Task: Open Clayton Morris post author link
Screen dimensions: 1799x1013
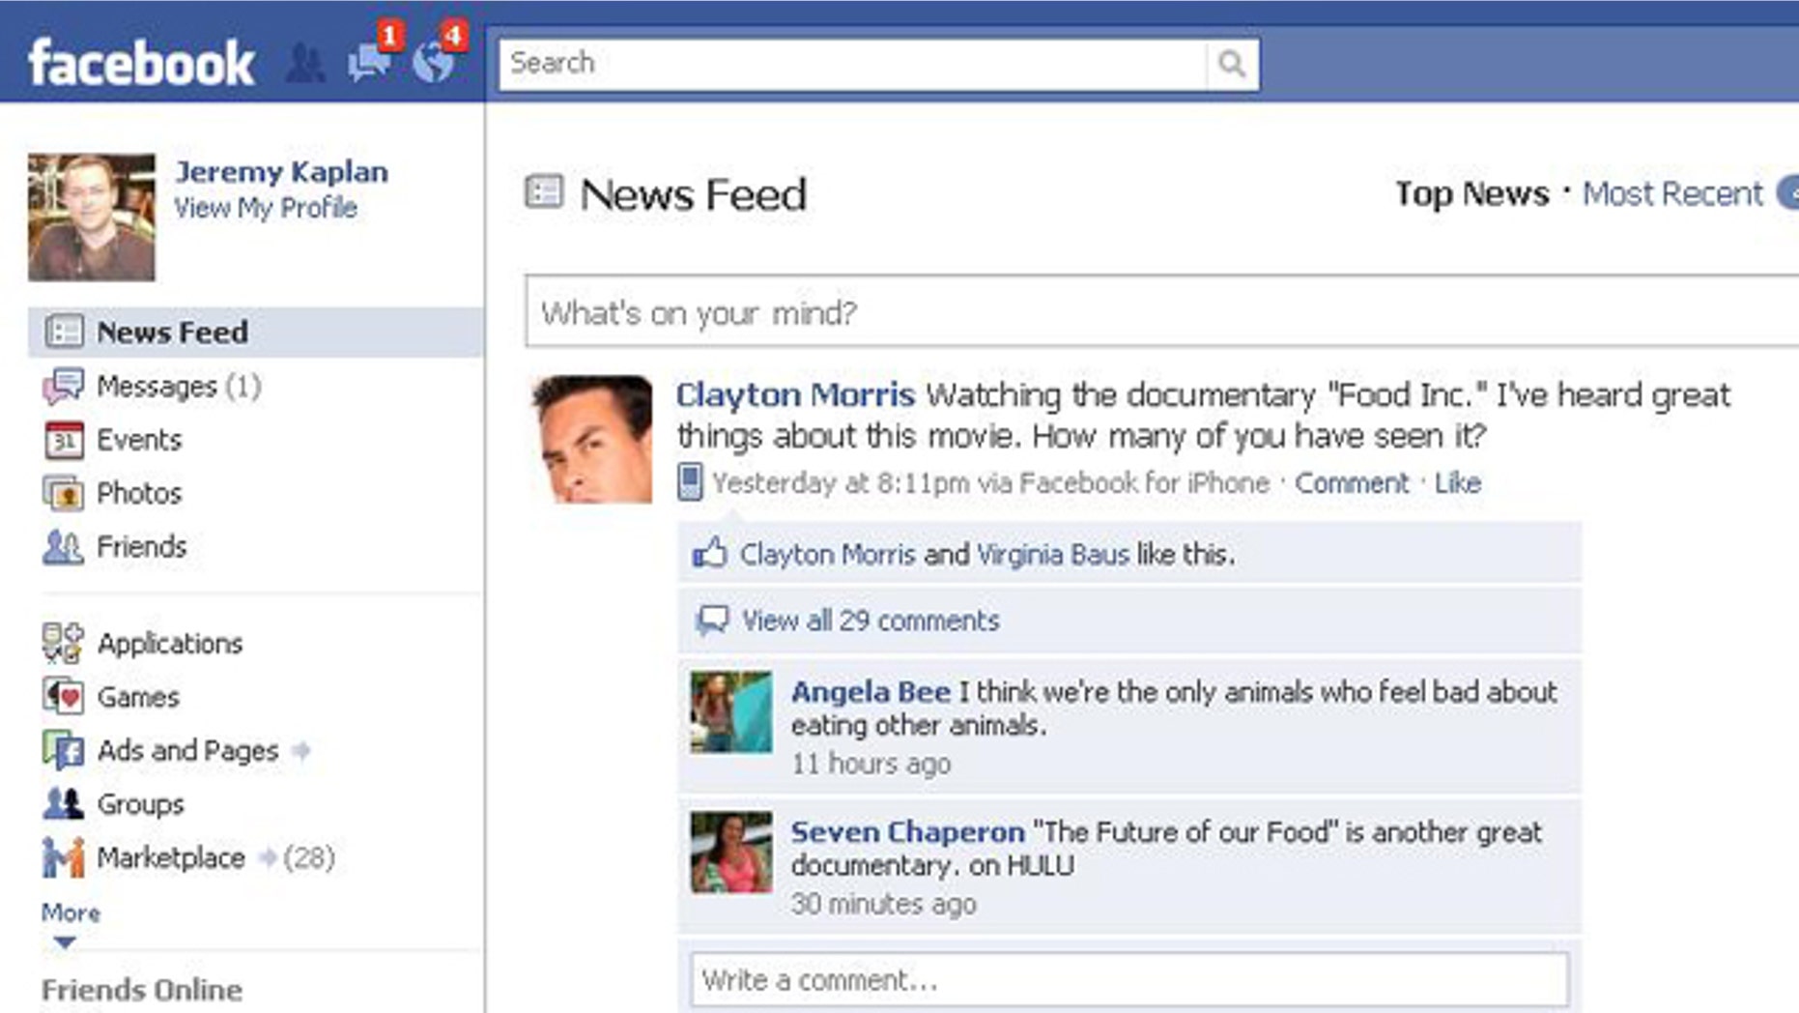Action: [795, 394]
